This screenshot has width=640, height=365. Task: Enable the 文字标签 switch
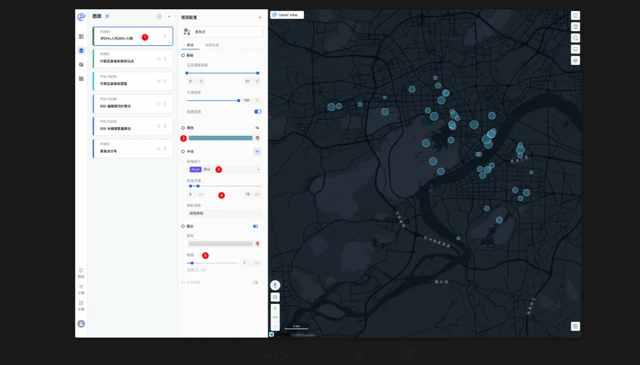(x=256, y=282)
